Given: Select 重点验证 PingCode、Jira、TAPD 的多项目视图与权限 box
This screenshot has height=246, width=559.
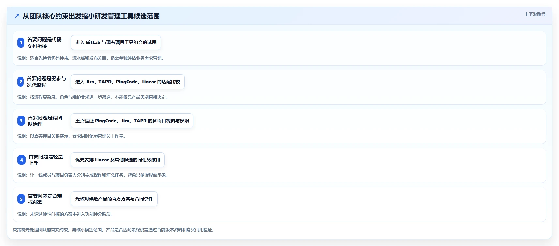Looking at the screenshot, I should click(132, 121).
